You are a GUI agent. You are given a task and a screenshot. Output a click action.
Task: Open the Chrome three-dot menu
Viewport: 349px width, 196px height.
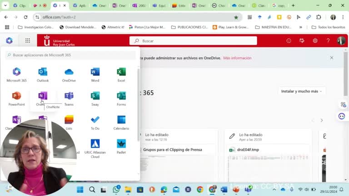click(343, 17)
